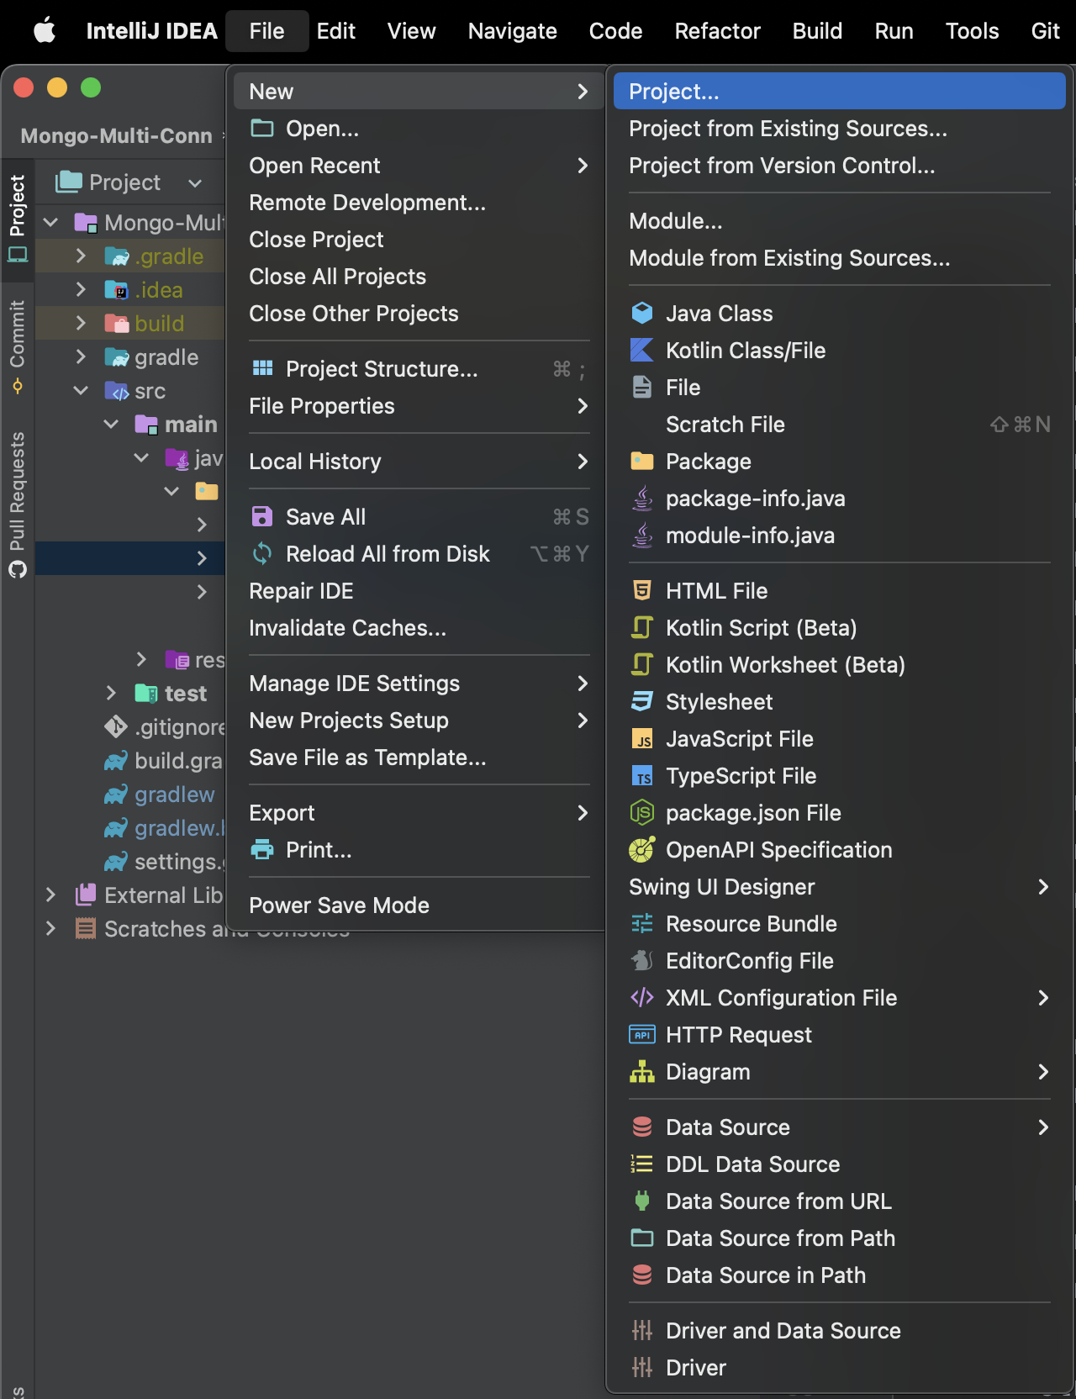Click the module-info.java icon
This screenshot has width=1076, height=1399.
pyautogui.click(x=642, y=536)
